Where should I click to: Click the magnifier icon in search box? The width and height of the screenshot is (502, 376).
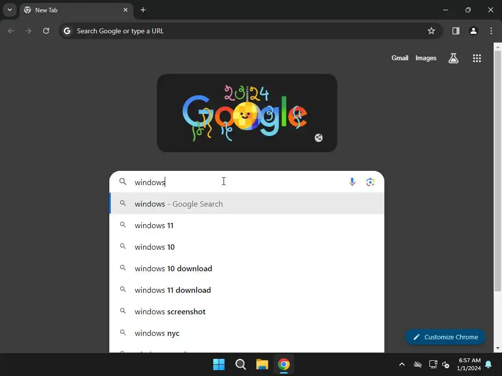123,182
